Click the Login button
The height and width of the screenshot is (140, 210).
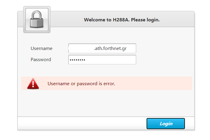[x=166, y=123]
